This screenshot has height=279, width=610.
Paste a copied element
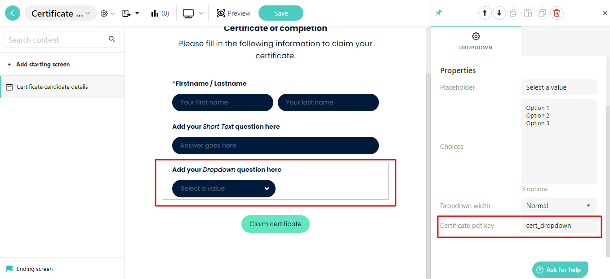[x=528, y=13]
